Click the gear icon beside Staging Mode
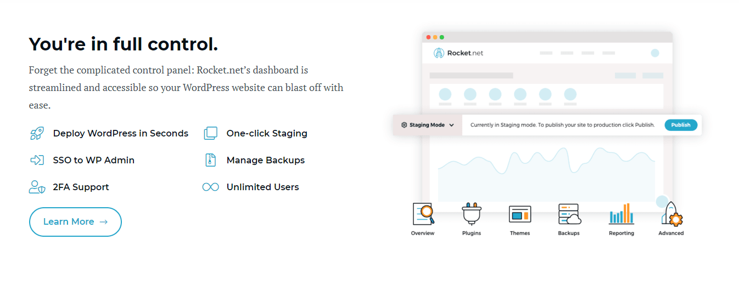 pos(404,125)
